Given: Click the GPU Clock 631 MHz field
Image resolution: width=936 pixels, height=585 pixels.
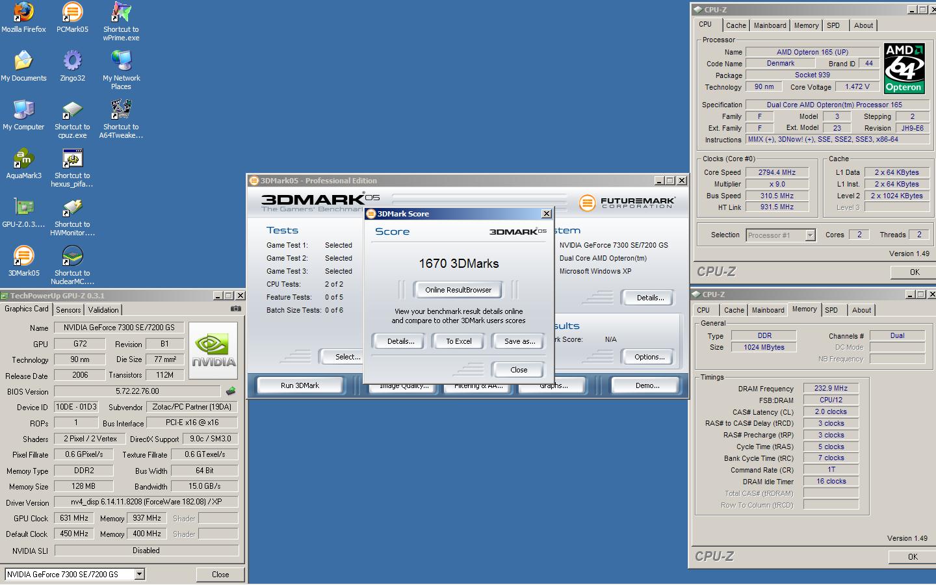Looking at the screenshot, I should (x=74, y=518).
